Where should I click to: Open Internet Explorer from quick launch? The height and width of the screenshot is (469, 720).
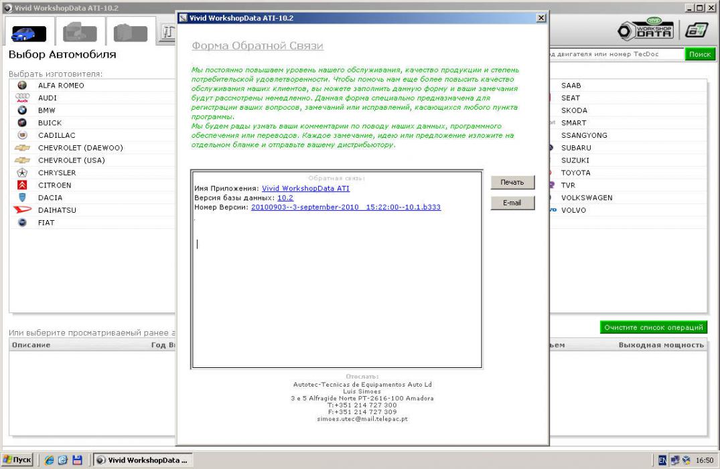pos(49,460)
